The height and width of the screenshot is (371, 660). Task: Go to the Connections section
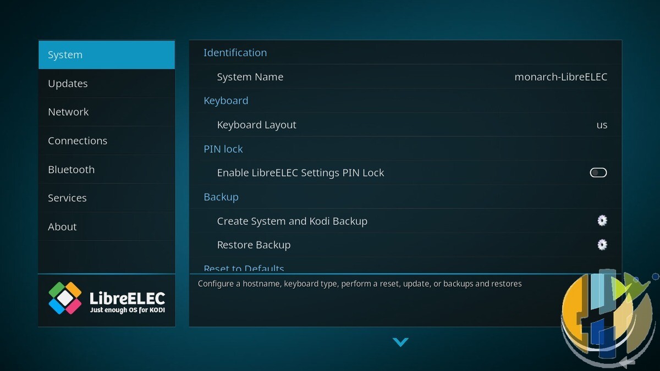pos(107,141)
